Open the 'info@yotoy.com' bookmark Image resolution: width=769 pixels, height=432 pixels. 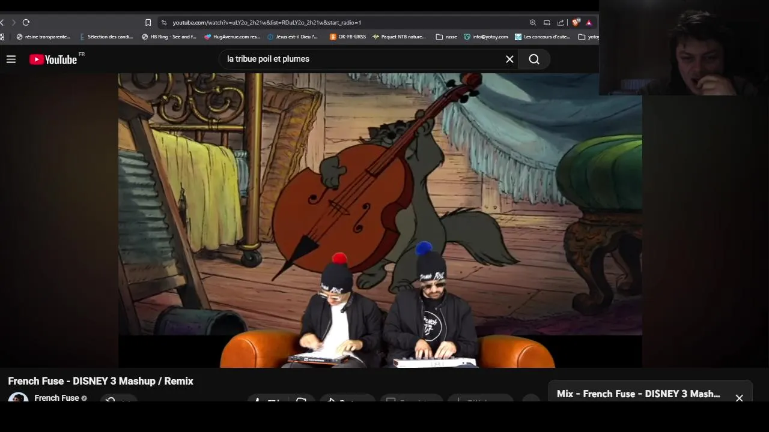(486, 37)
